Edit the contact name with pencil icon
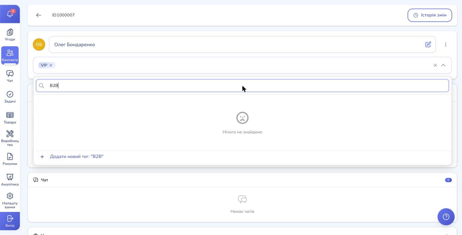The width and height of the screenshot is (462, 235). pyautogui.click(x=428, y=44)
